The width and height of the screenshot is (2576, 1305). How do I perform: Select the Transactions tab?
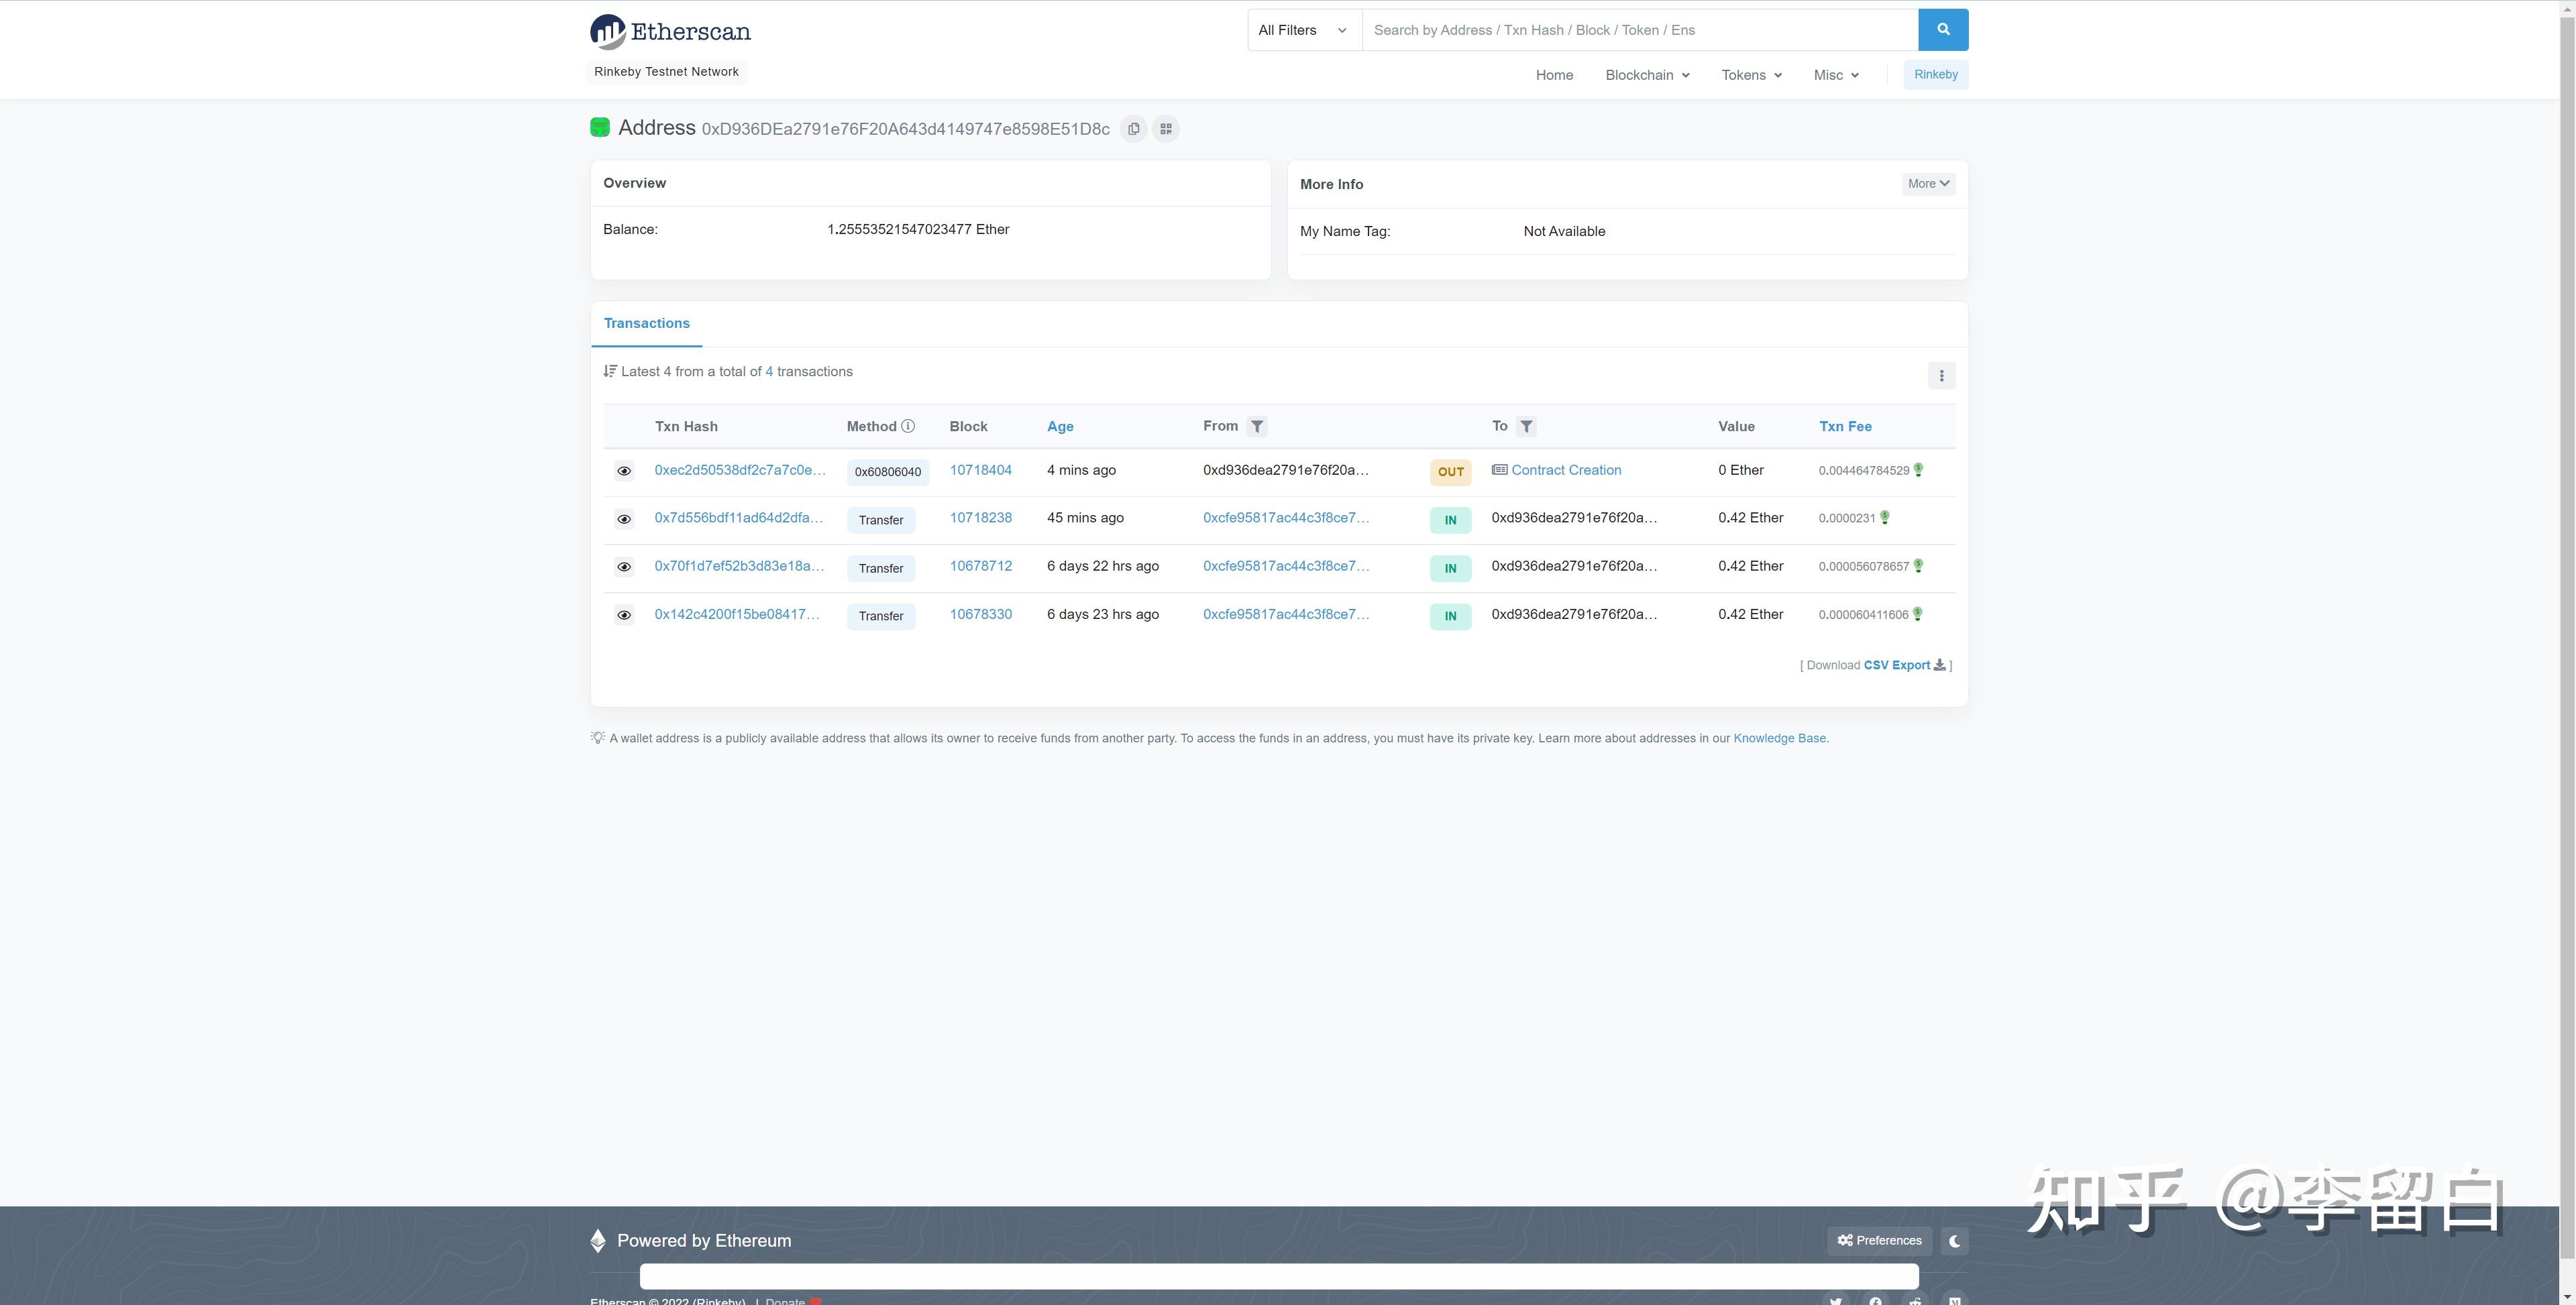tap(646, 324)
